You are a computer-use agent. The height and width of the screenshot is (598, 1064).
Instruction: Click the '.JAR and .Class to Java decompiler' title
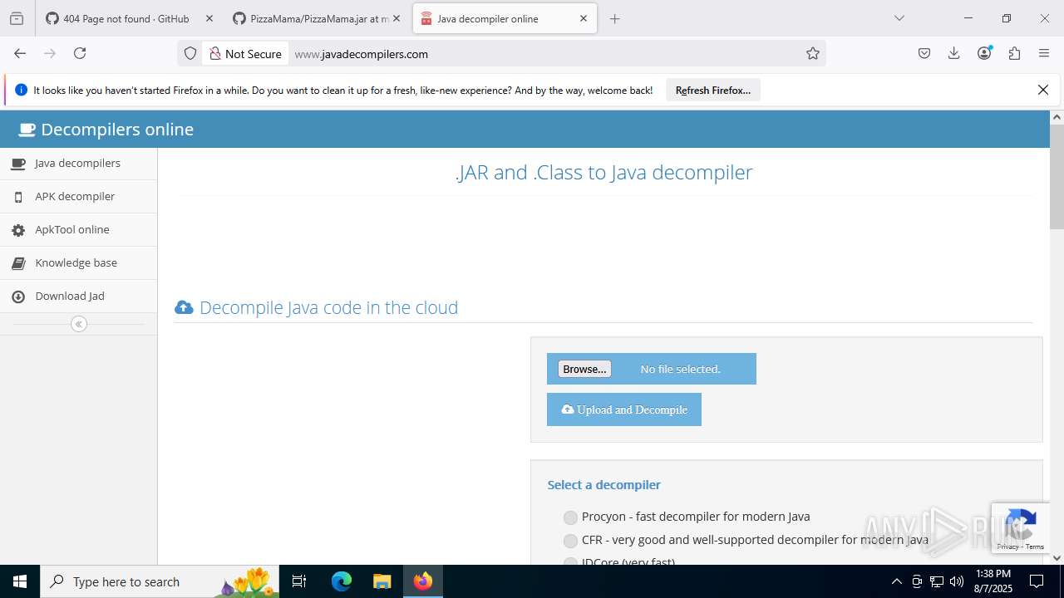pyautogui.click(x=604, y=172)
